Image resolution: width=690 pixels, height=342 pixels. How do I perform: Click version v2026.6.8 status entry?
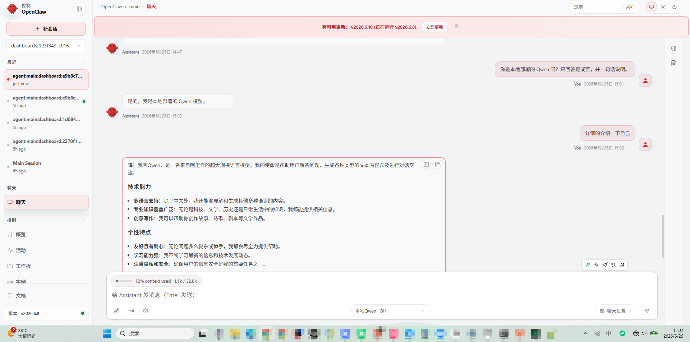[46, 313]
